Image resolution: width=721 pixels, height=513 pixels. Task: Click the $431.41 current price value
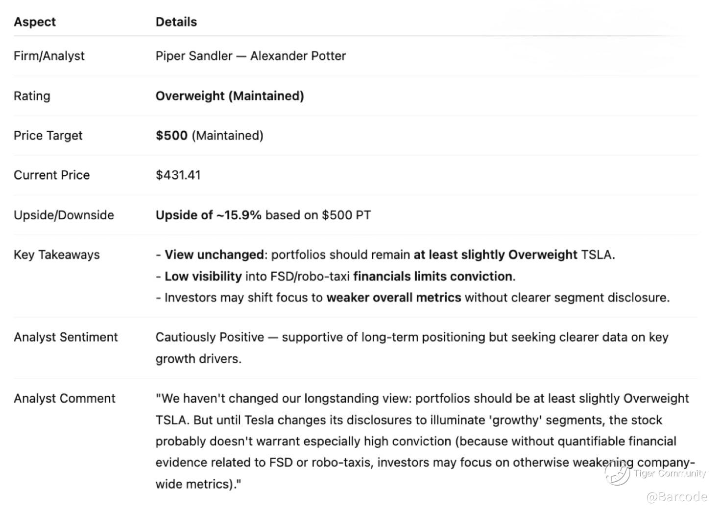pos(178,175)
